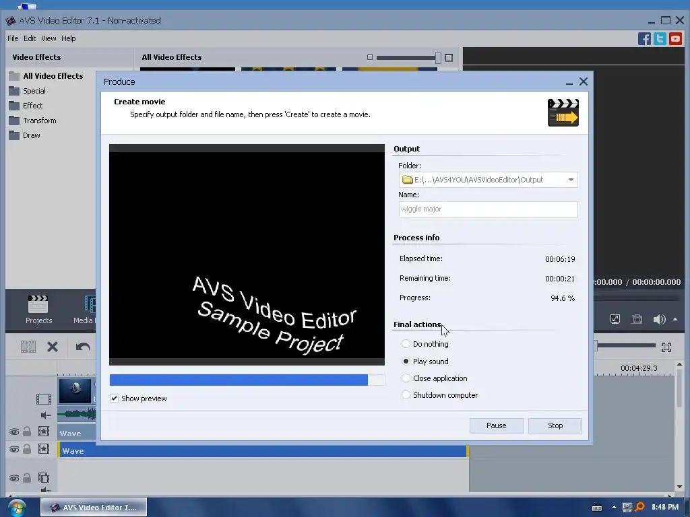690x517 pixels.
Task: Click the split/trim filmstrip timeline tool
Action: pos(28,347)
